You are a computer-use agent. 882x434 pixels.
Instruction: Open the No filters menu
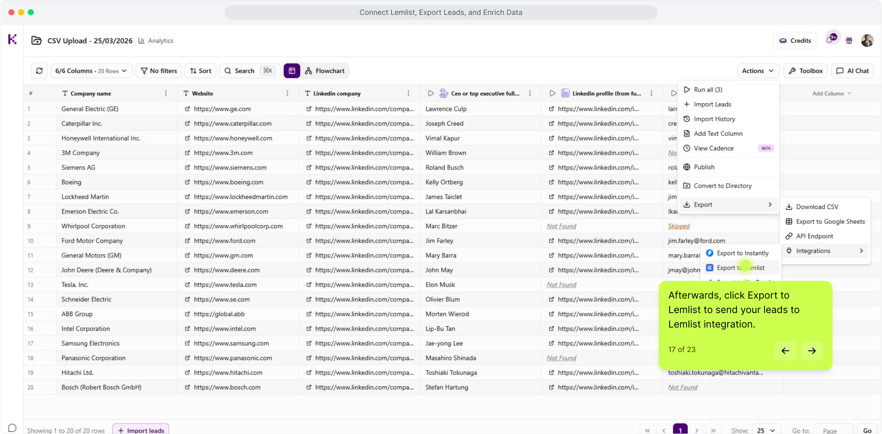(x=159, y=71)
